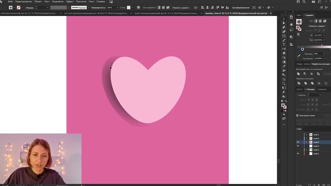Toggle visibility eye of Слой 4
The width and height of the screenshot is (331, 186).
pyautogui.click(x=298, y=146)
